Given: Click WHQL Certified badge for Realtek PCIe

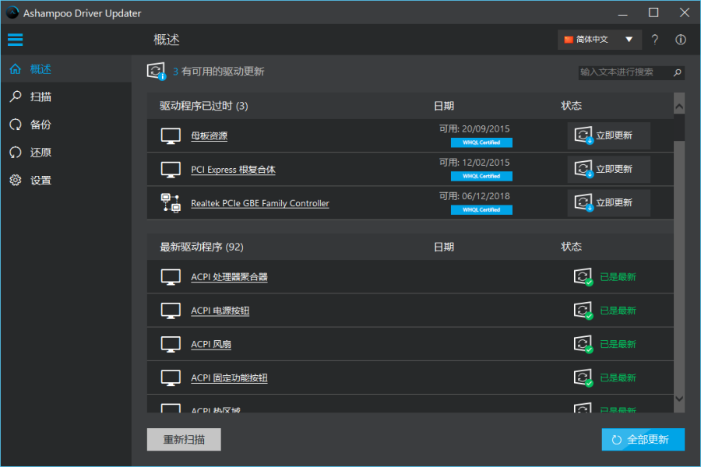Looking at the screenshot, I should pos(481,209).
